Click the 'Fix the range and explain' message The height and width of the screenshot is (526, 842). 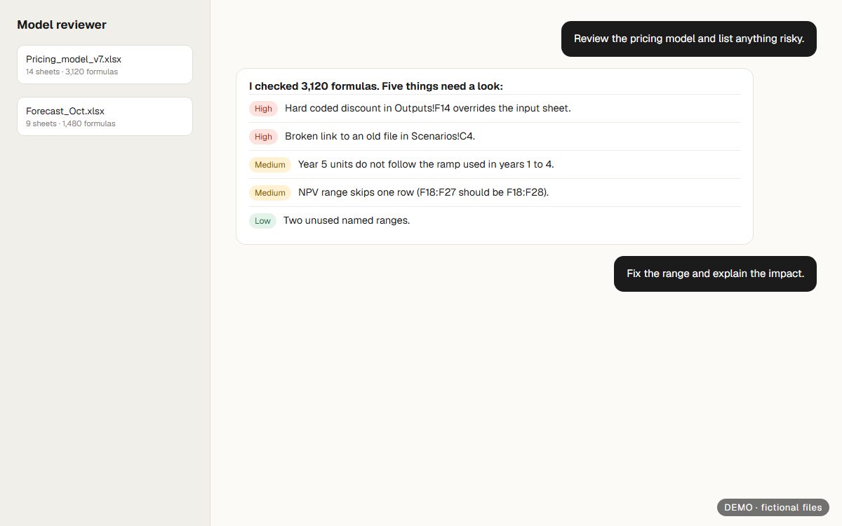[x=715, y=274]
